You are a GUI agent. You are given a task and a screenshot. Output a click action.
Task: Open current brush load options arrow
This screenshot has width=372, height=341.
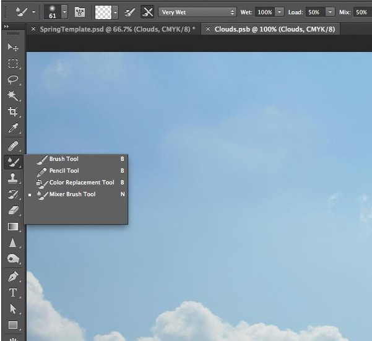(115, 12)
